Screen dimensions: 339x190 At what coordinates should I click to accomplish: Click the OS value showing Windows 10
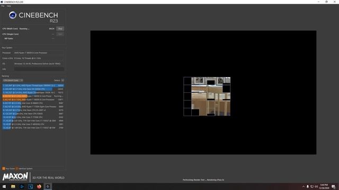tap(39, 64)
